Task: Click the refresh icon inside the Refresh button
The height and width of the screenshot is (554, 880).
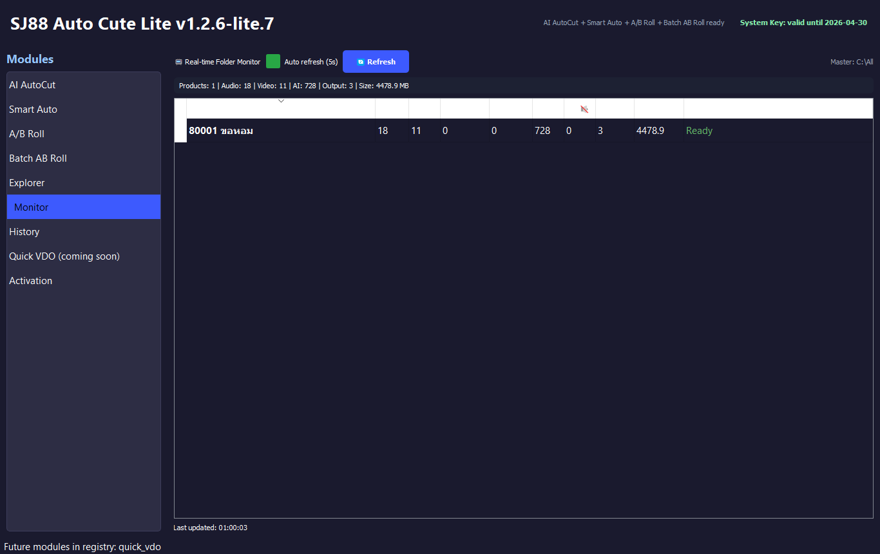Action: click(x=361, y=62)
